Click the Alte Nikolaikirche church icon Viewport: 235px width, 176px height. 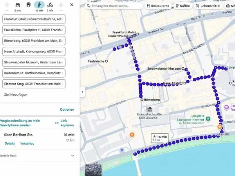pos(149,108)
